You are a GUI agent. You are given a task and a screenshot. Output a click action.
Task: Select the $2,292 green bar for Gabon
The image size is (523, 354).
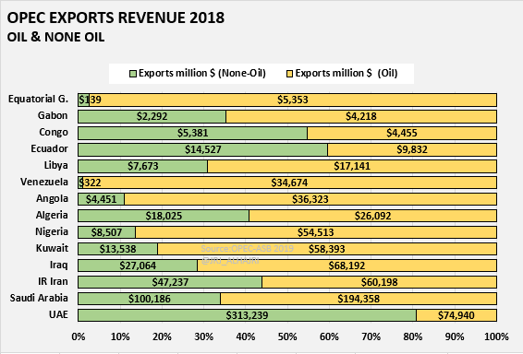pyautogui.click(x=152, y=116)
